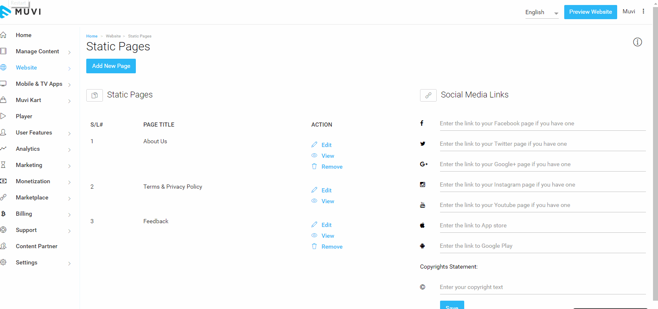Open the English language dropdown

pos(542,12)
